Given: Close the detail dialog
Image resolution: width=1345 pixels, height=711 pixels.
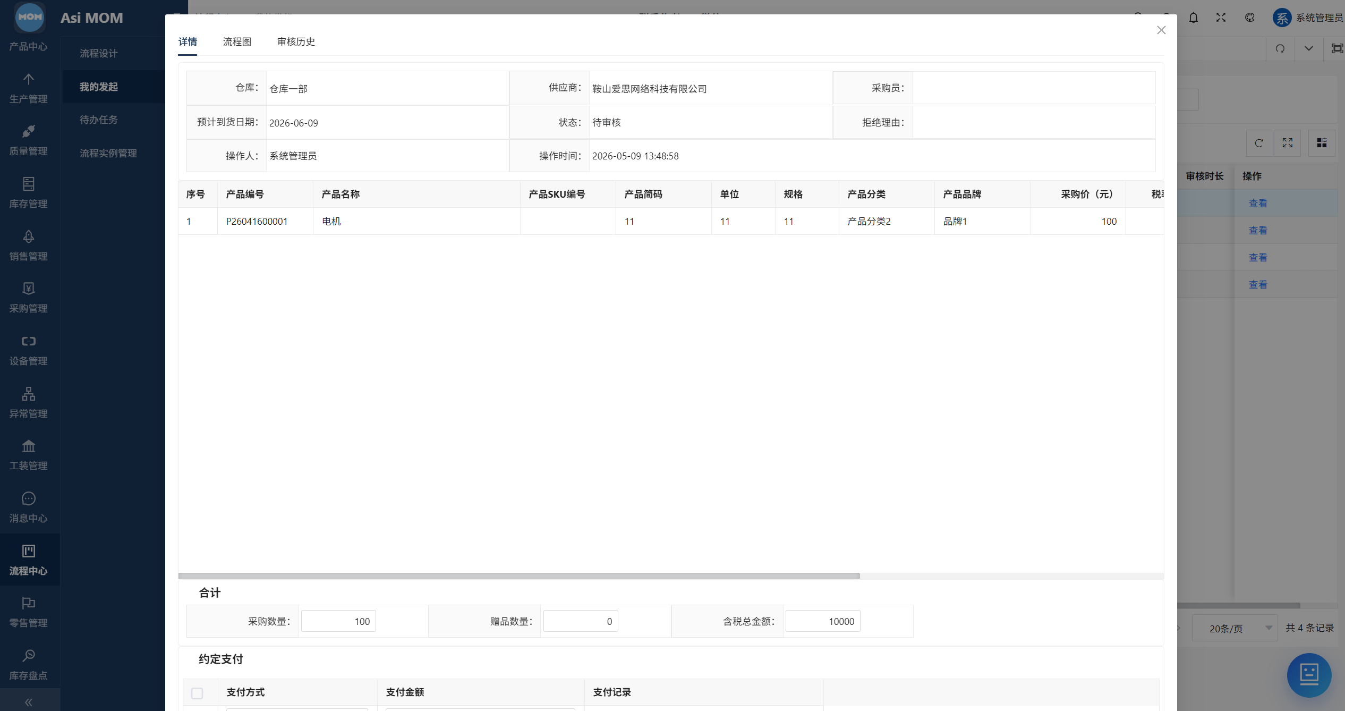Looking at the screenshot, I should pos(1161,30).
